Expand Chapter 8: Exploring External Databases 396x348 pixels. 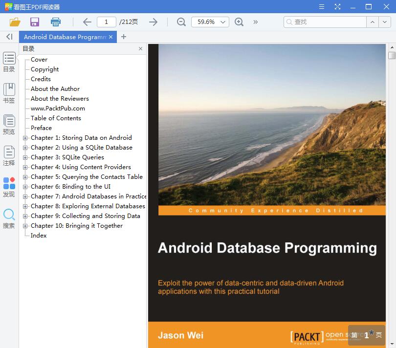tap(25, 206)
